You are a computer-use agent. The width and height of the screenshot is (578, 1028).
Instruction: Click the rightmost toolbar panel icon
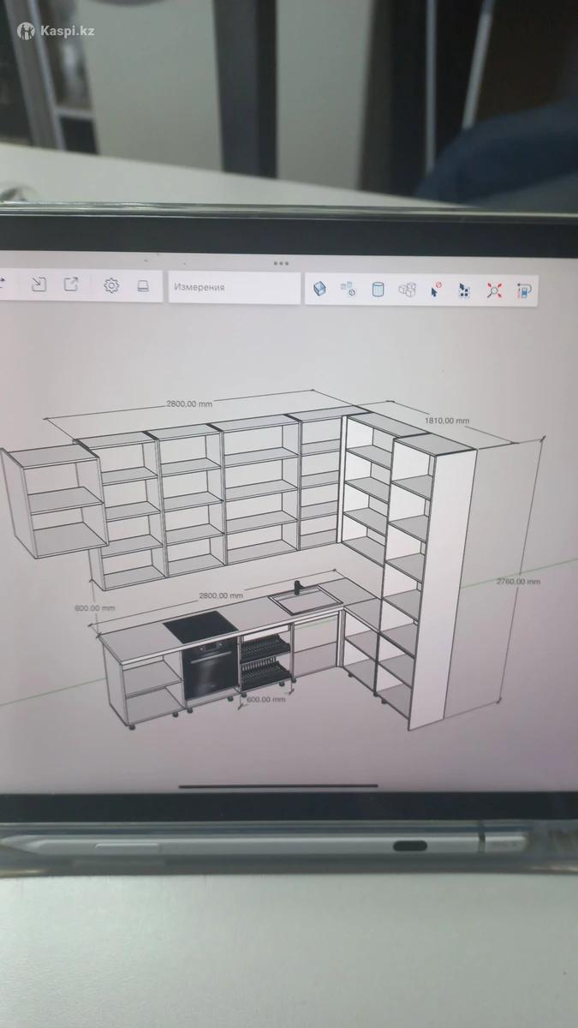524,290
